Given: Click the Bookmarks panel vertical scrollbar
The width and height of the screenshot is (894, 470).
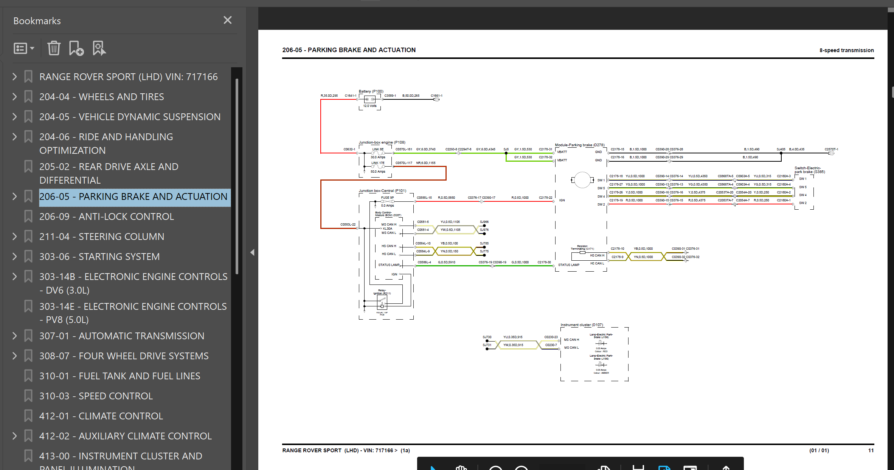Looking at the screenshot, I should tap(237, 176).
